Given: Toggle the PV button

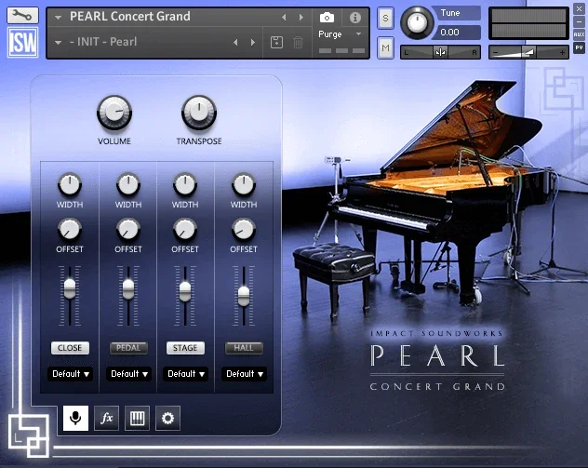Looking at the screenshot, I should click(579, 47).
